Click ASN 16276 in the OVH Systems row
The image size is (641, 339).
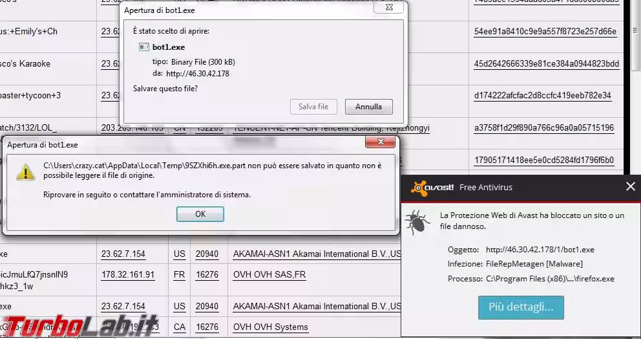coord(207,327)
